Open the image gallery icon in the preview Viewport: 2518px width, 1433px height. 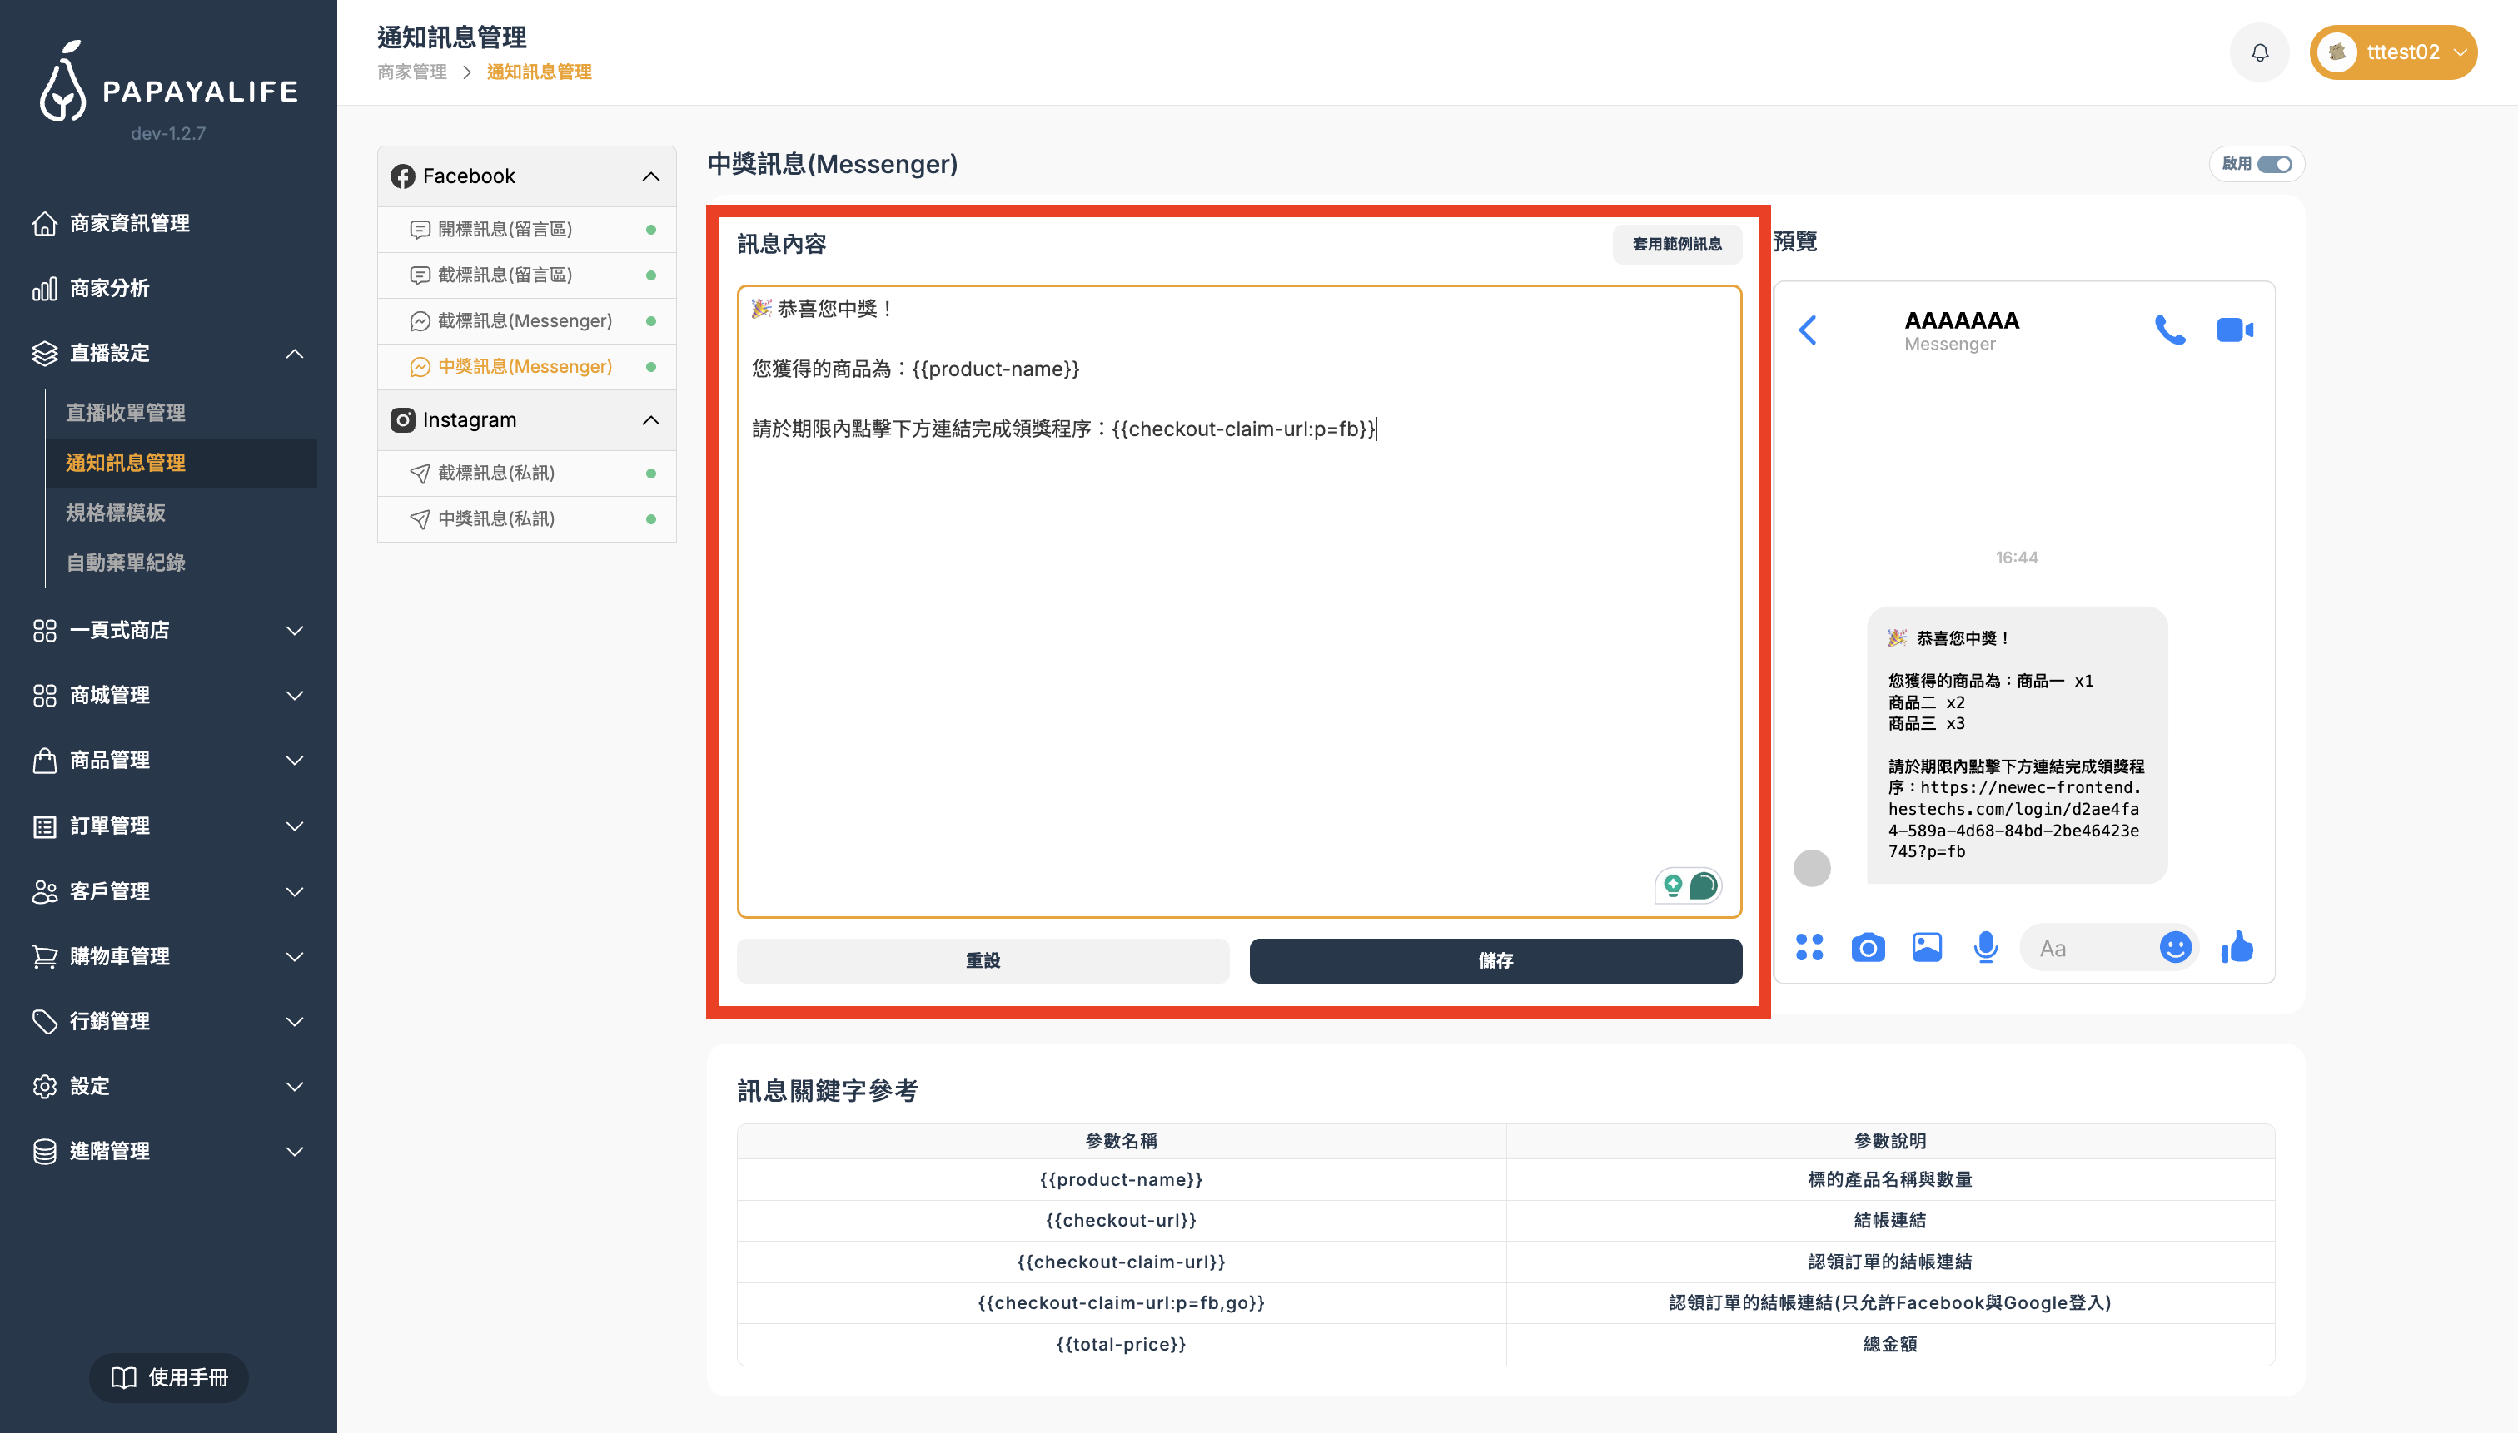[x=1926, y=947]
